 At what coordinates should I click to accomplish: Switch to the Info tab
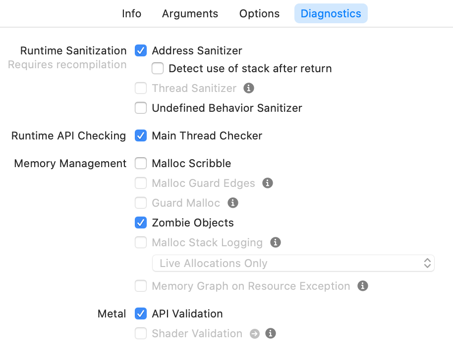tap(132, 14)
